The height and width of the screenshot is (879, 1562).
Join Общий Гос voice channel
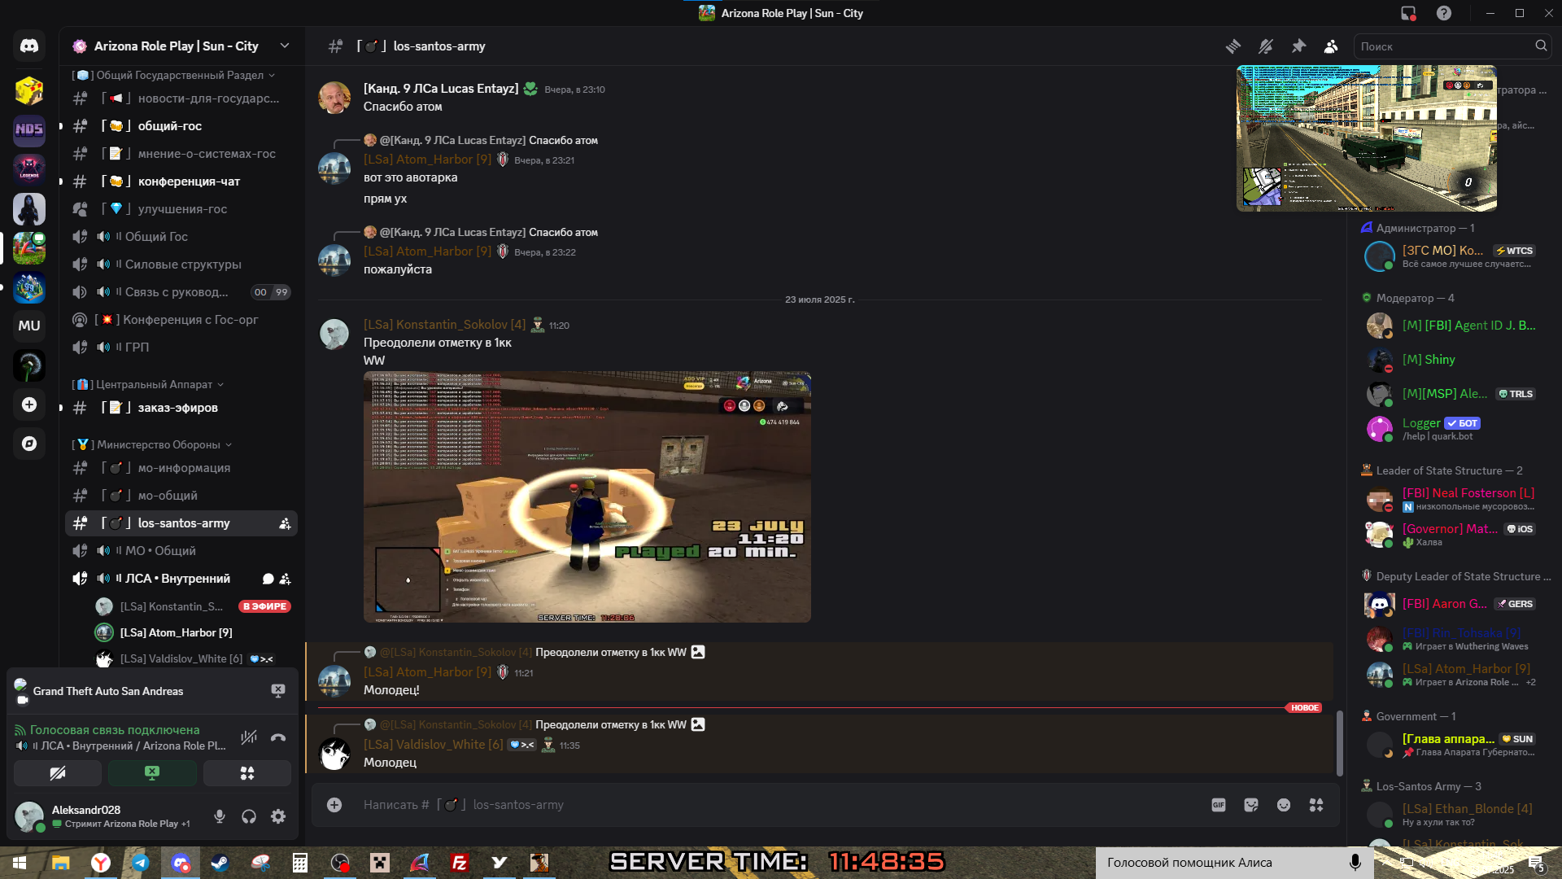pos(181,237)
